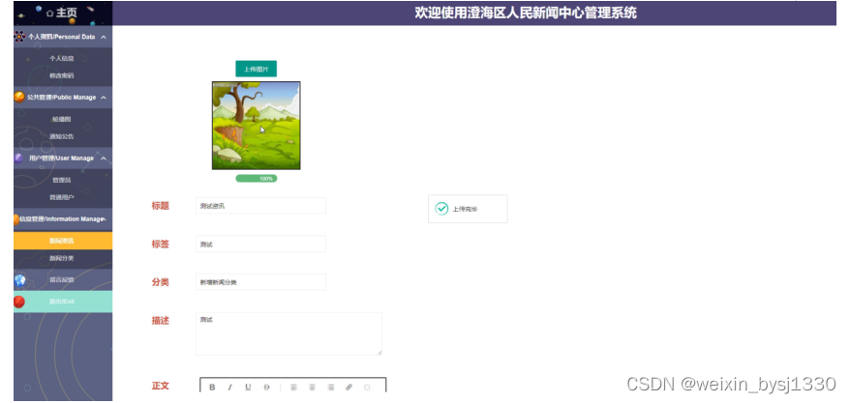Open the 分类 field showing 新增新闻分类
The width and height of the screenshot is (851, 403).
tap(260, 282)
